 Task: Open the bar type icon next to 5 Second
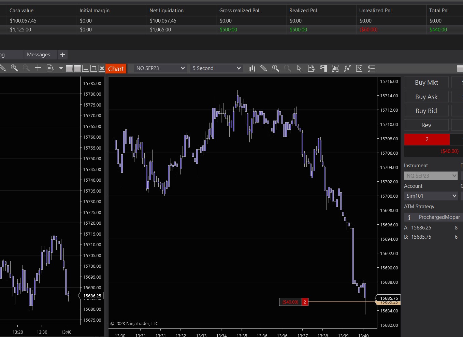[252, 68]
